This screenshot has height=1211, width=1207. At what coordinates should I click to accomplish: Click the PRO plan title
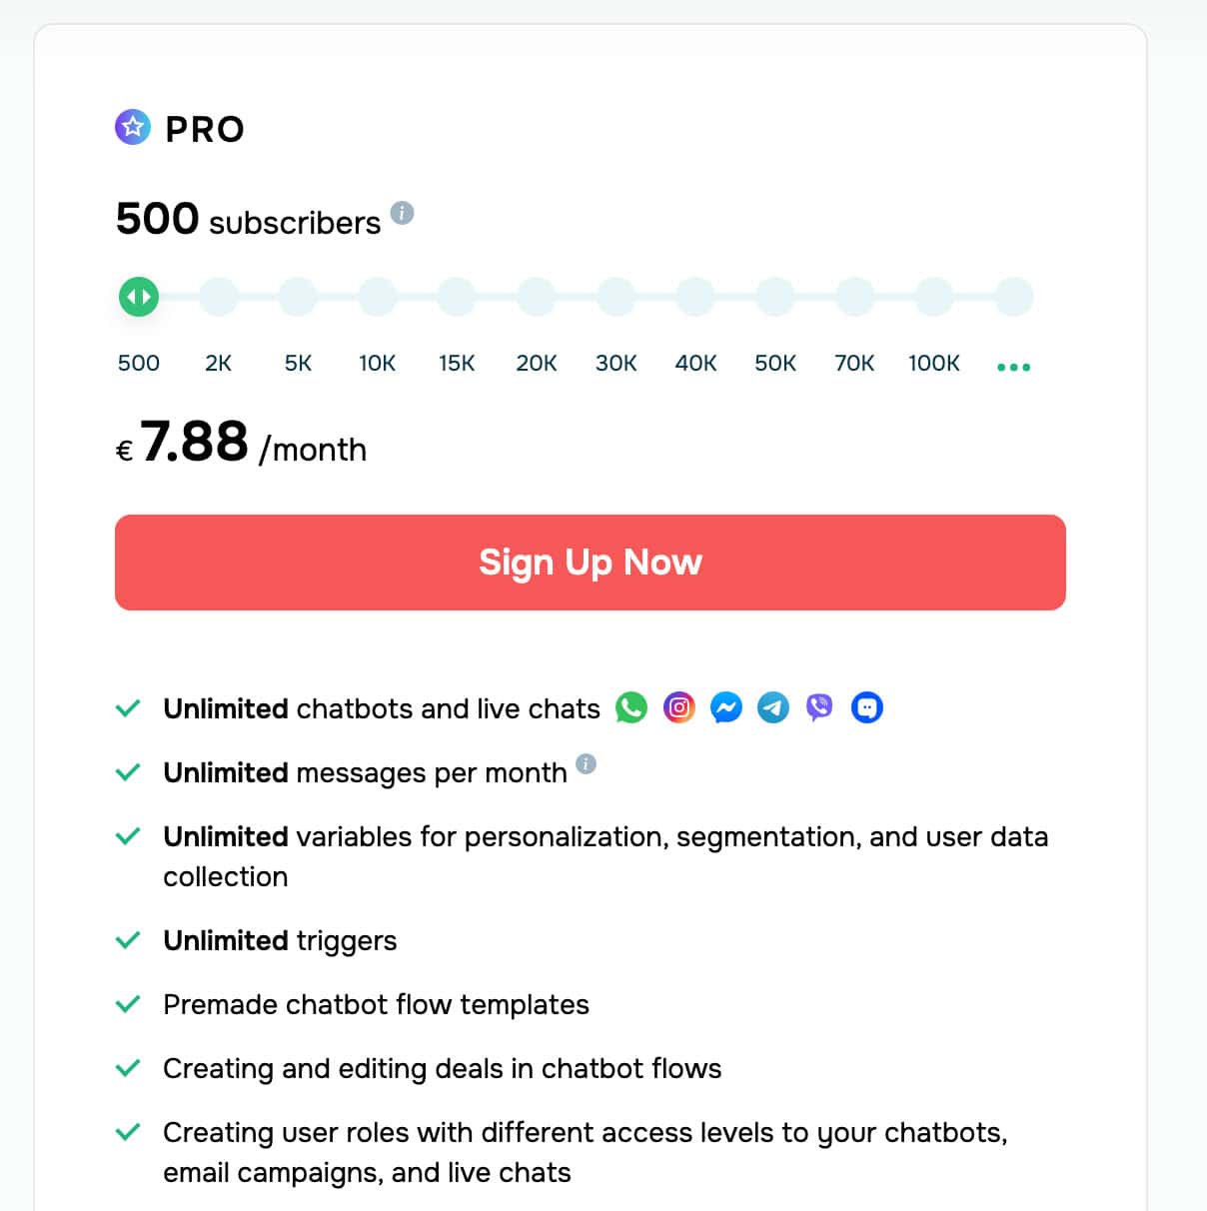click(x=204, y=128)
